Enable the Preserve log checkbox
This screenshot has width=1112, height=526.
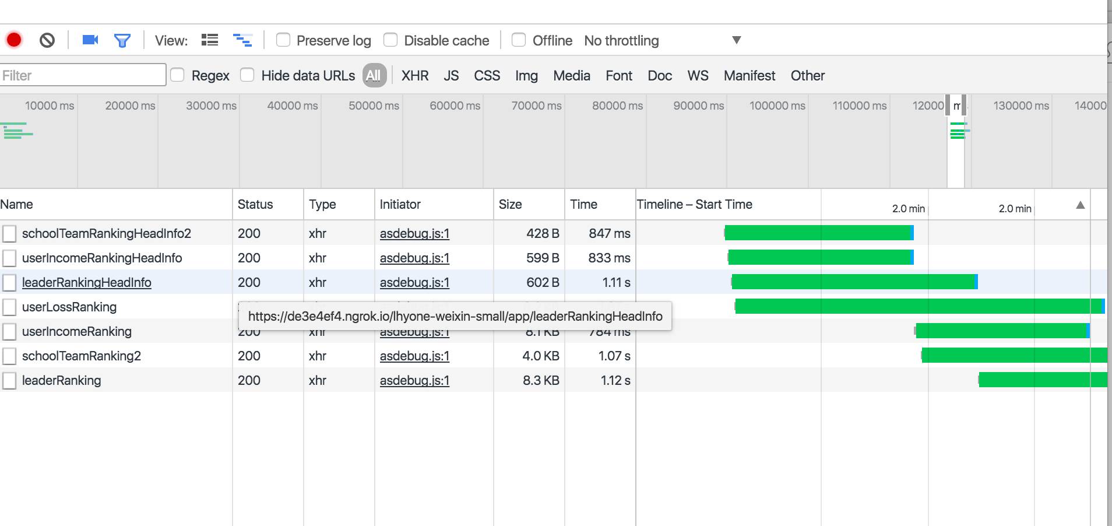pyautogui.click(x=283, y=40)
